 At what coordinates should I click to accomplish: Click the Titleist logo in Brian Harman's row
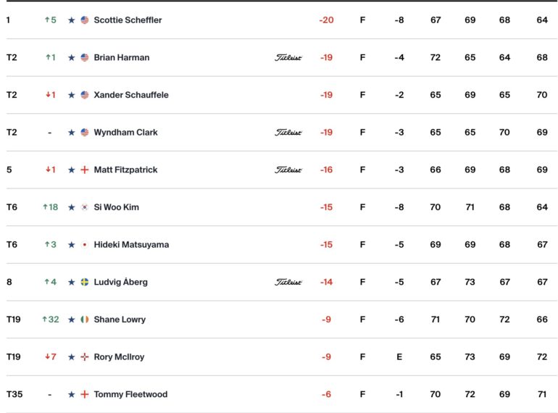coord(288,58)
